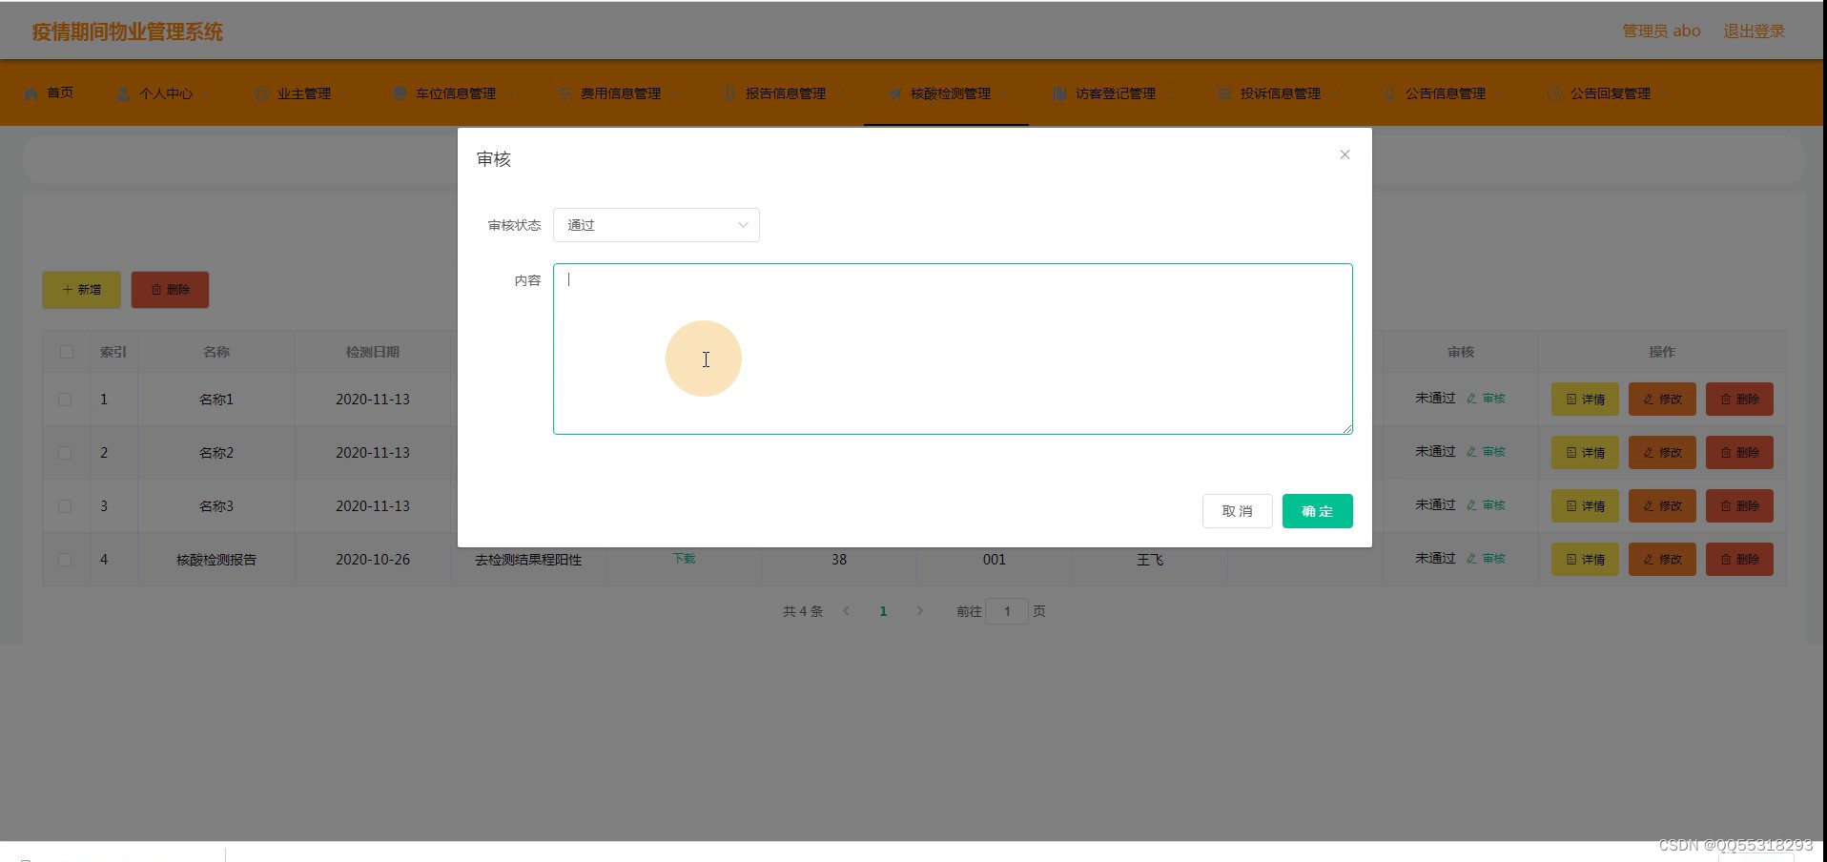Click 管理员 abo user label
Screen dimensions: 1827x862
pyautogui.click(x=1661, y=31)
